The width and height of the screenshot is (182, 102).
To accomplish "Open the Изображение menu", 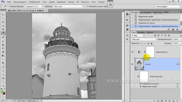I will point(34,2).
